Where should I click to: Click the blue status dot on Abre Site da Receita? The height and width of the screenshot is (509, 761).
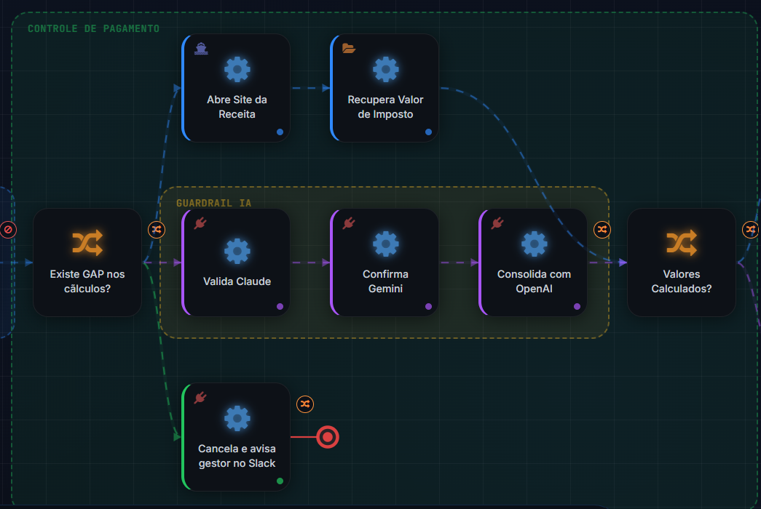point(280,132)
